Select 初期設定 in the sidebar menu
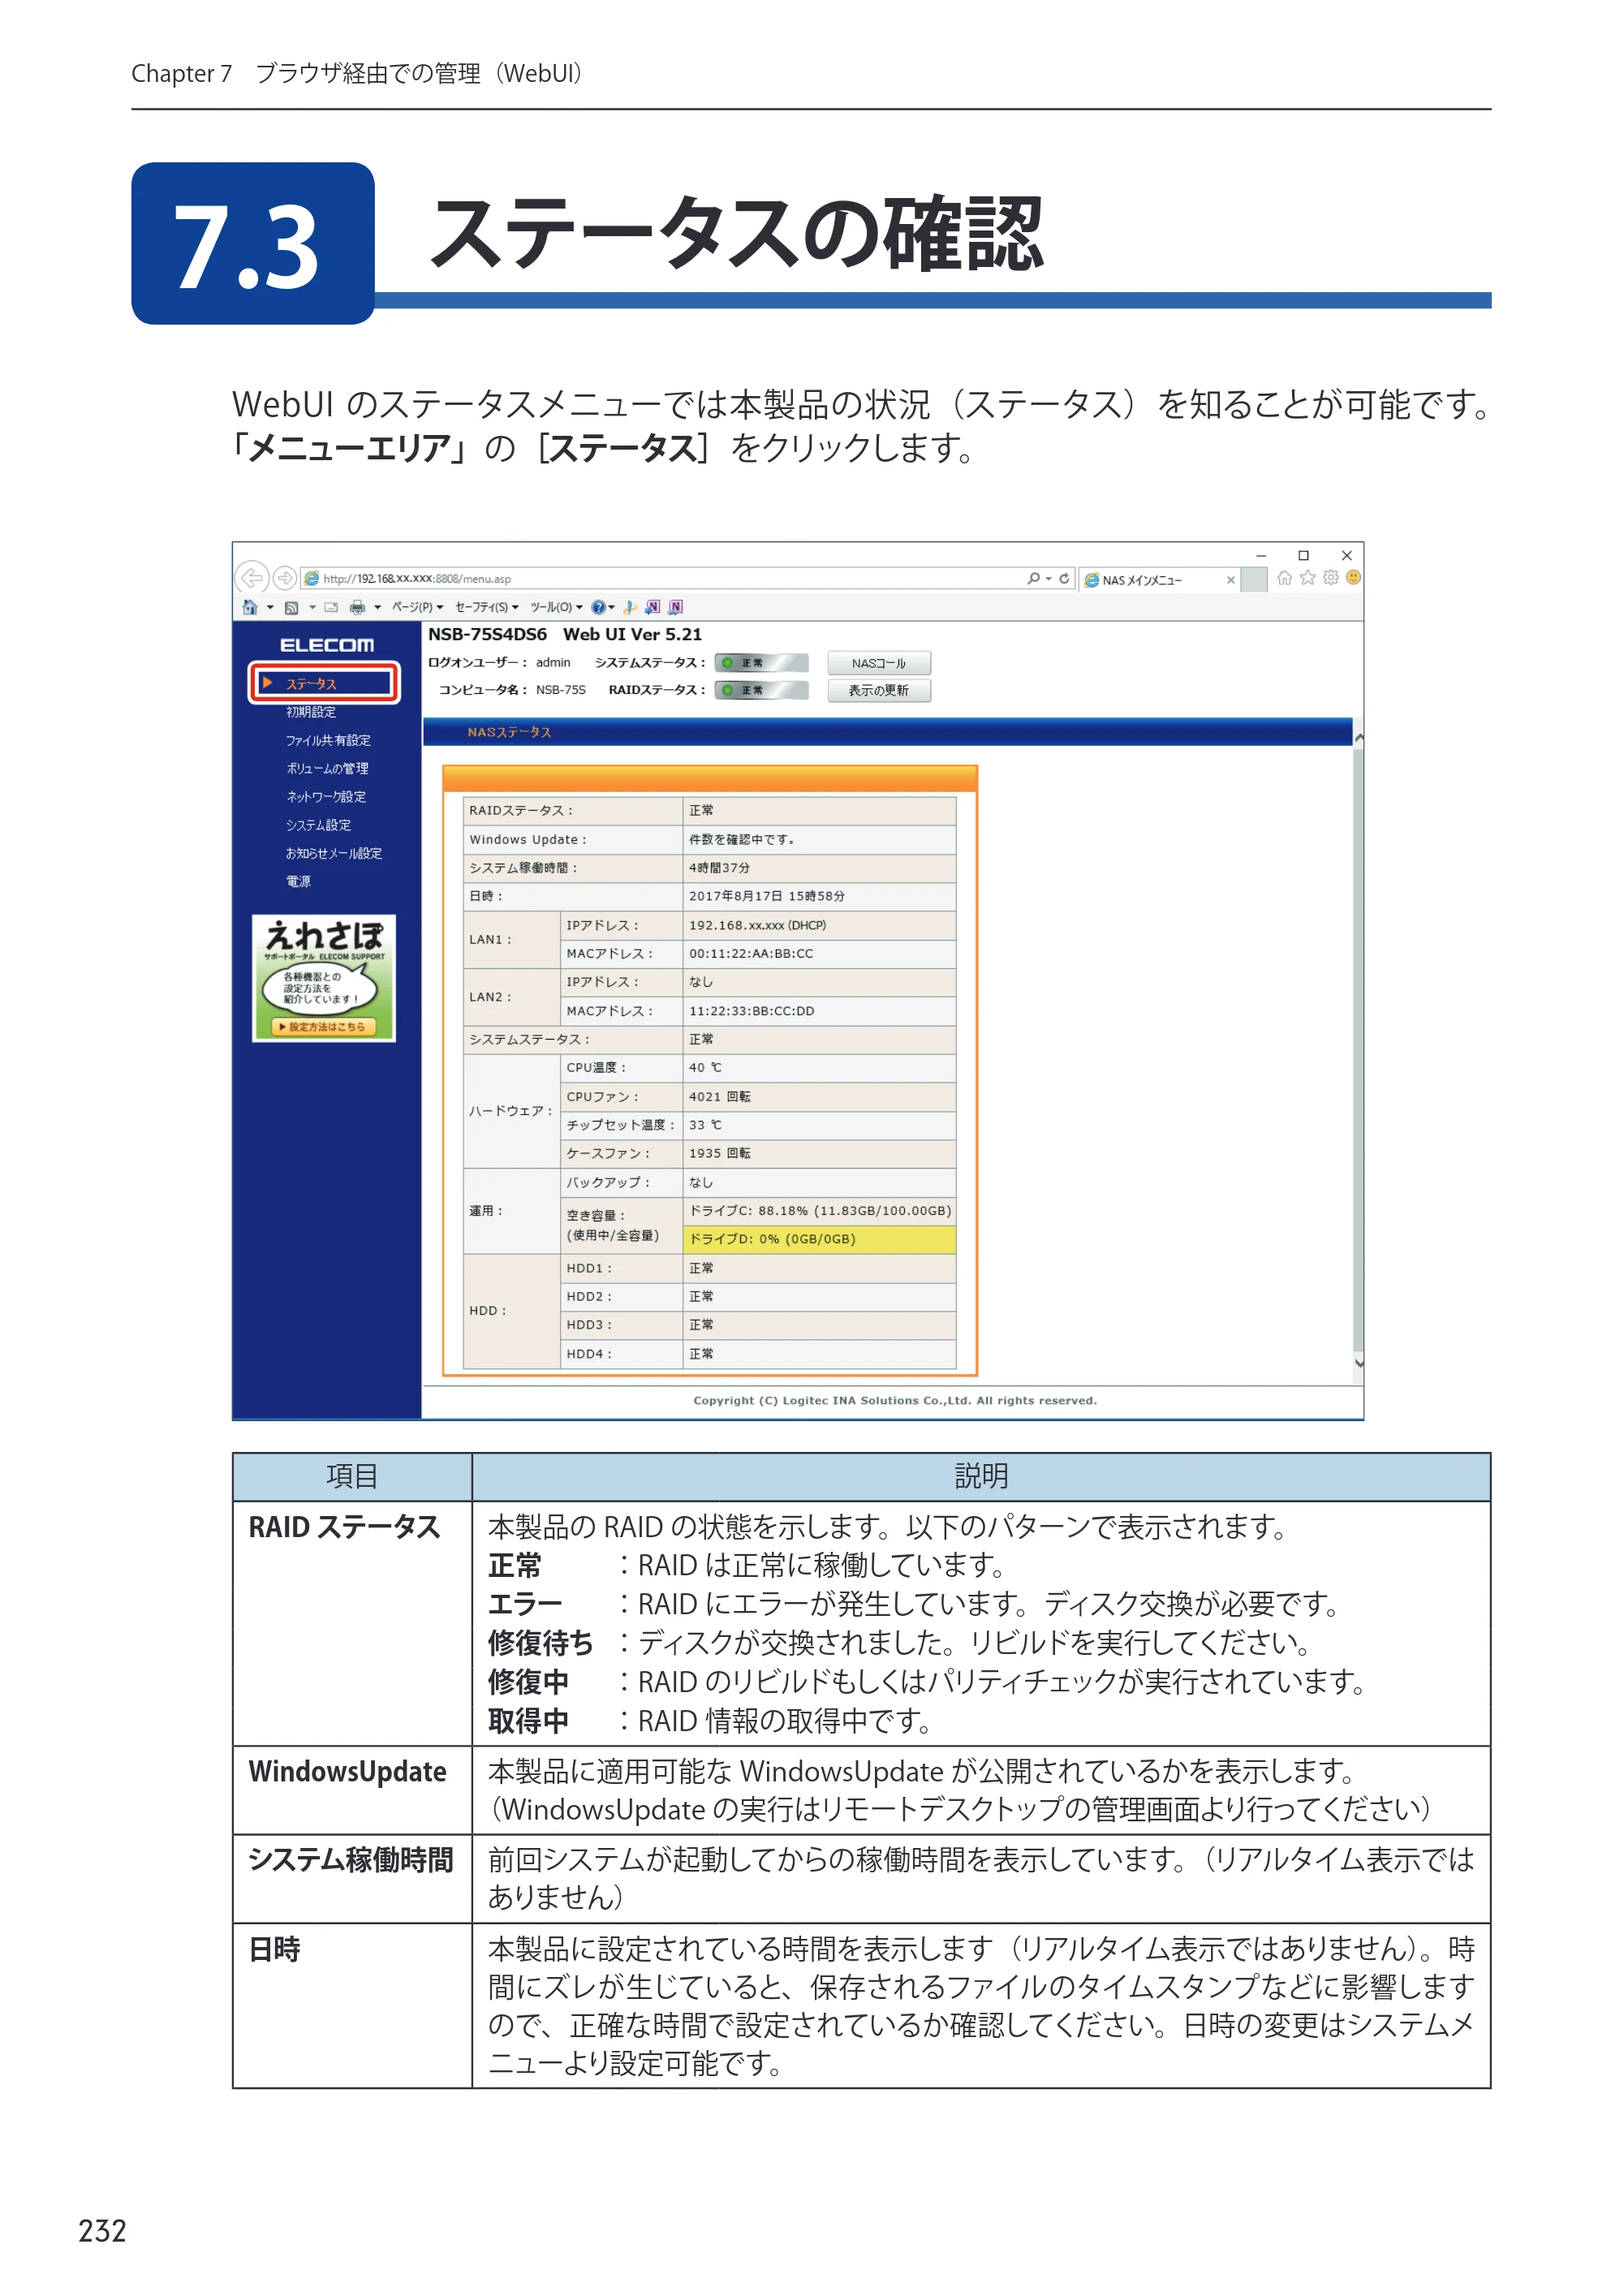 coord(311,712)
